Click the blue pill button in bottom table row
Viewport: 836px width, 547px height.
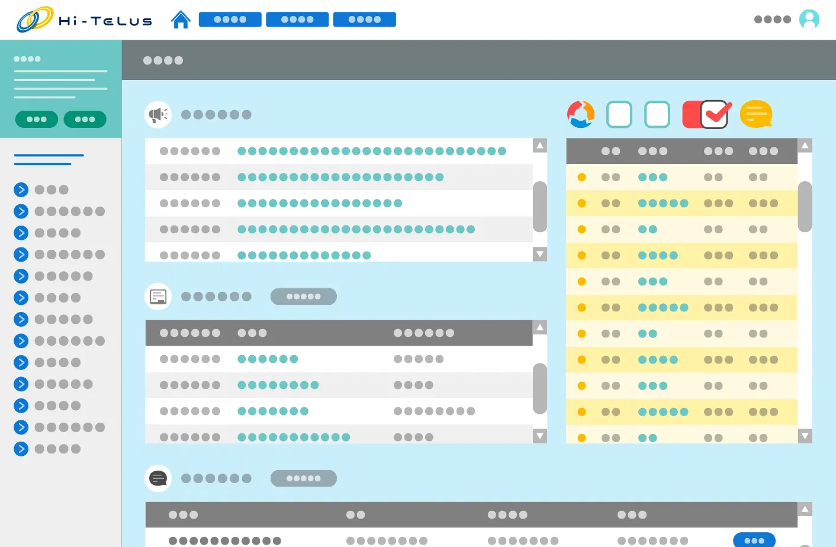(x=754, y=540)
